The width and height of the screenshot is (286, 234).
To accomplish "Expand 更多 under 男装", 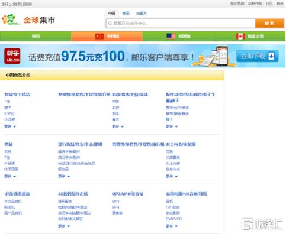I will tap(10, 176).
